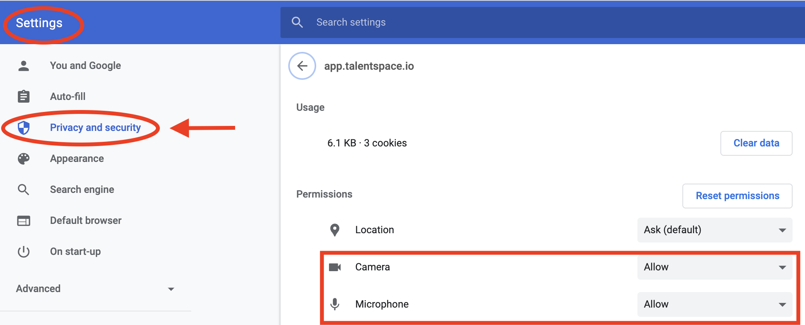Viewport: 805px width, 325px height.
Task: Open the Location permission dropdown
Action: [x=714, y=230]
